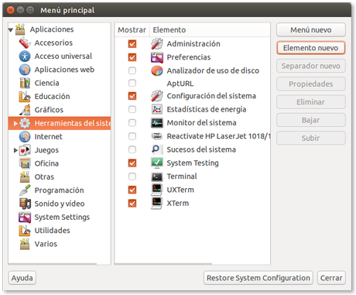Screen dimensions: 356x295
Task: Click the Estadísticas de energía icon
Action: click(x=157, y=109)
